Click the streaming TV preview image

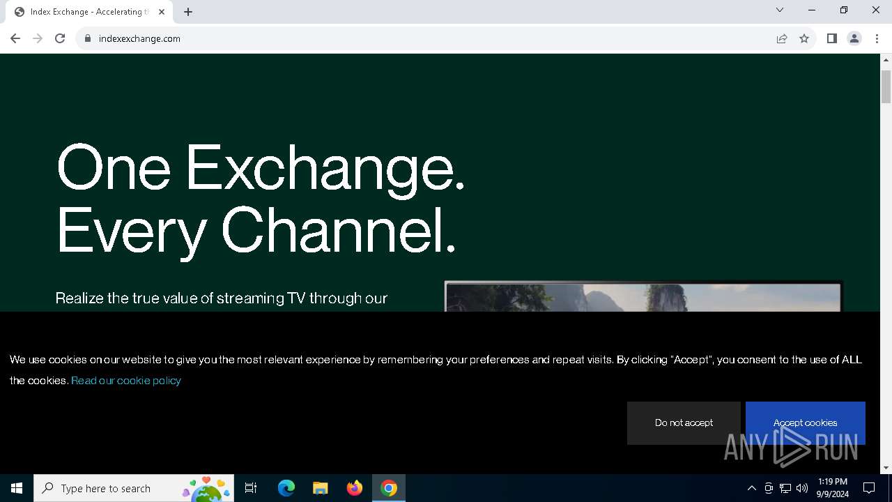(x=643, y=296)
